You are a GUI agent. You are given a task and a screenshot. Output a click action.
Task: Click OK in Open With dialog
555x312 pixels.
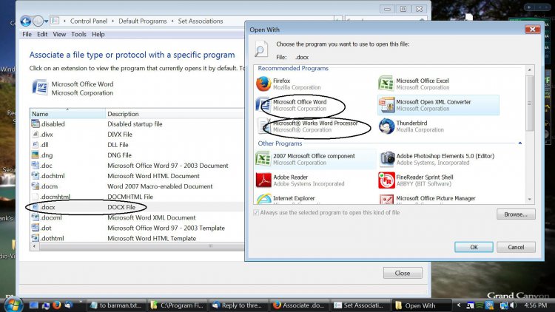click(x=474, y=247)
